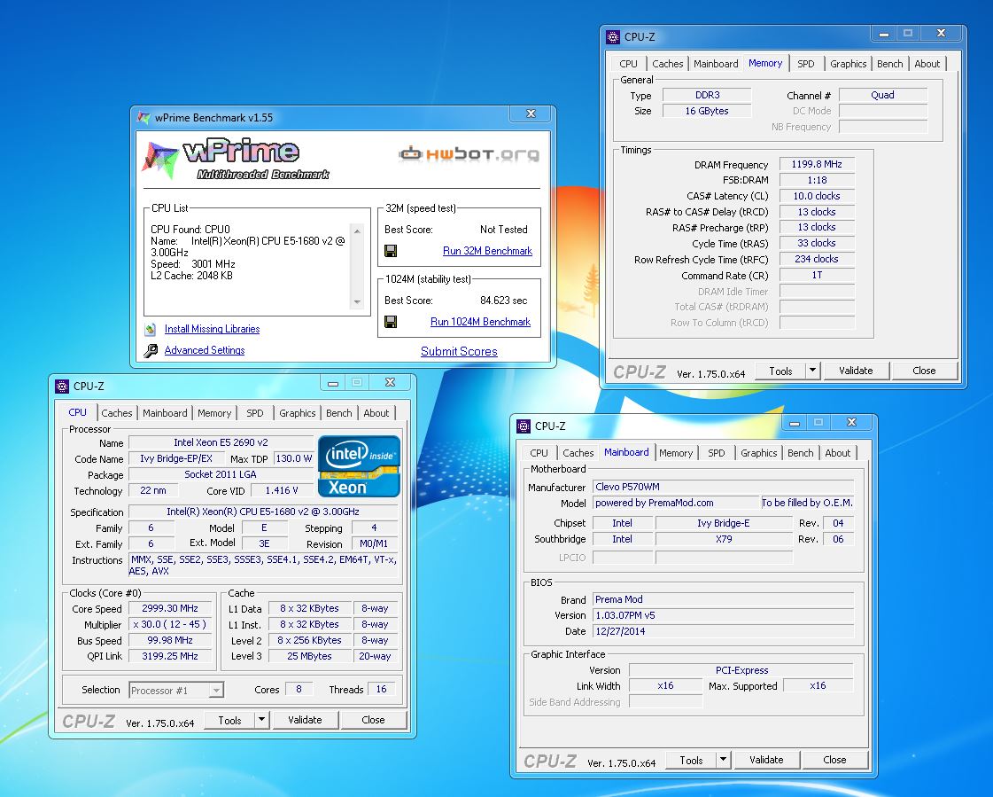Minimize the CPU-Z CPU window
The width and height of the screenshot is (993, 797).
coord(332,383)
